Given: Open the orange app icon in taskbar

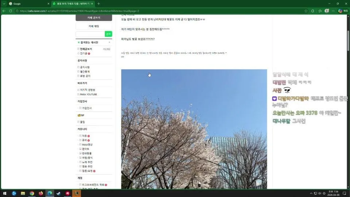Looking at the screenshot, I should click(x=77, y=193).
